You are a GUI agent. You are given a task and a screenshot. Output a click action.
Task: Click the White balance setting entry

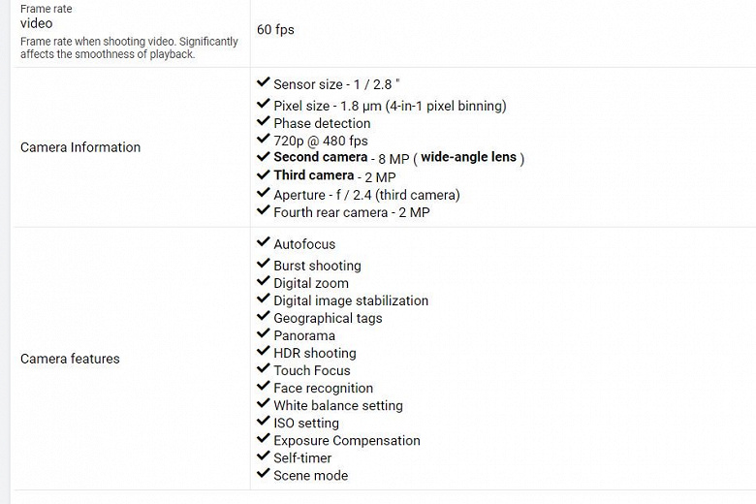pos(338,405)
